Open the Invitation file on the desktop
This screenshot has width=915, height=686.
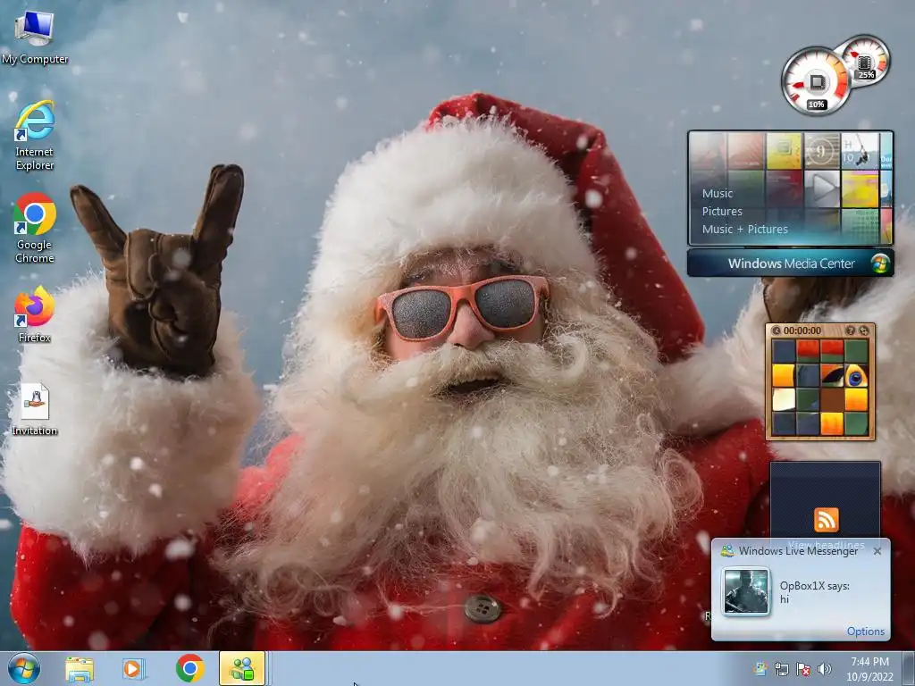click(x=35, y=409)
